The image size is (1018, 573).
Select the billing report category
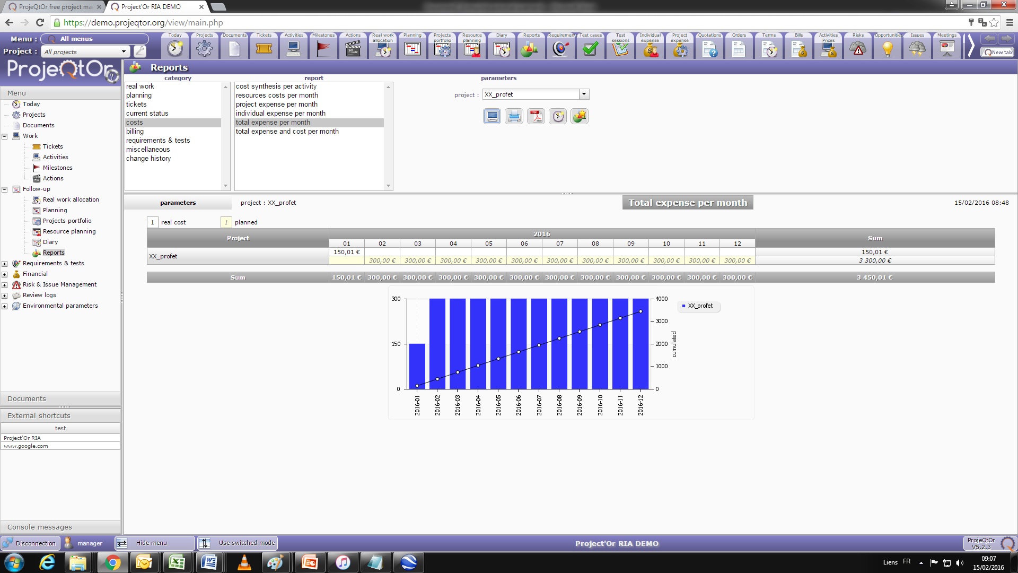coord(135,131)
